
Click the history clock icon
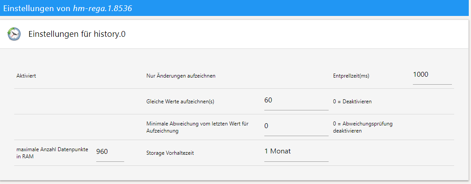[x=14, y=34]
